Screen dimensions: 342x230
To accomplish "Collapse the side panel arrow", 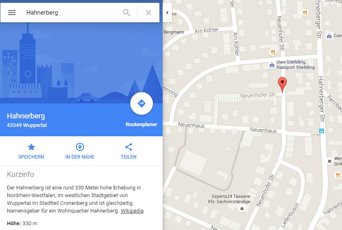I will pos(167,13).
